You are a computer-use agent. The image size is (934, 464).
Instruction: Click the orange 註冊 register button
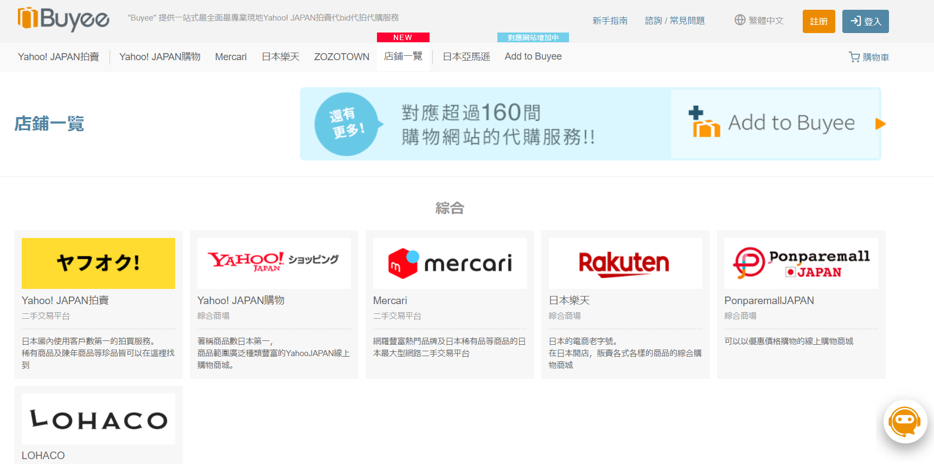[x=818, y=22]
